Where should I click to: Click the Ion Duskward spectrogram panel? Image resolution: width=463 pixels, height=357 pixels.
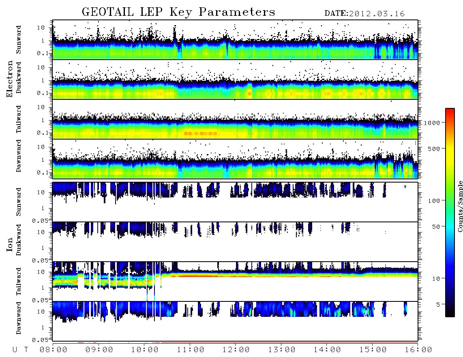[235, 242]
